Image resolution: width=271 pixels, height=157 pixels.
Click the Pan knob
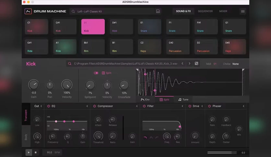click(50, 85)
